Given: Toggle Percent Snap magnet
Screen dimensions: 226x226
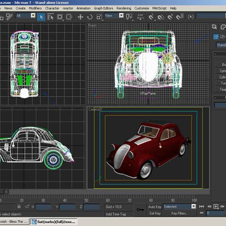Looking at the screenshot, I should tap(170, 17).
